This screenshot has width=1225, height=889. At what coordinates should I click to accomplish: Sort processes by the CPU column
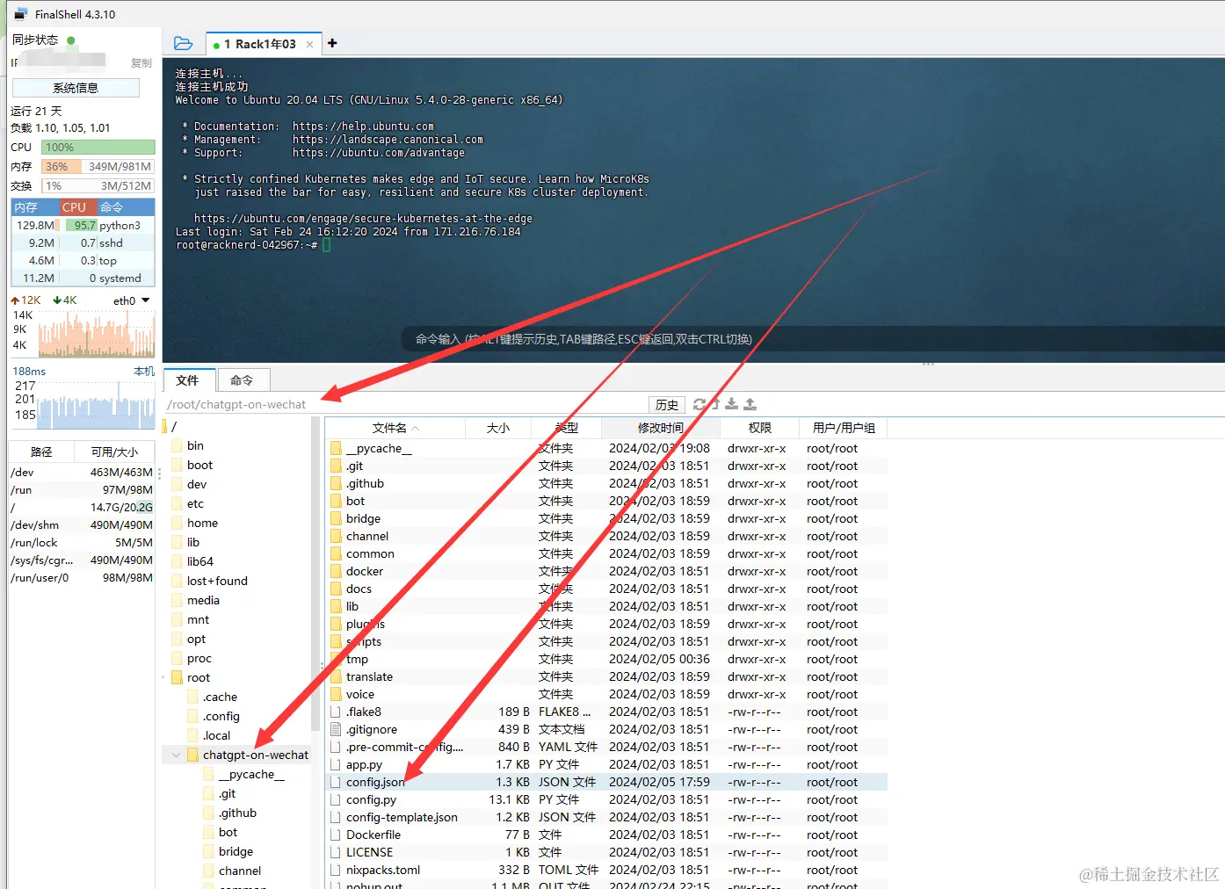coord(75,207)
